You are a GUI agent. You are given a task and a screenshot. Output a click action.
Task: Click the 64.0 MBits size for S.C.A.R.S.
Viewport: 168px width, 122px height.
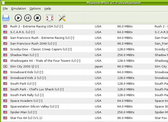pyautogui.click(x=125, y=32)
